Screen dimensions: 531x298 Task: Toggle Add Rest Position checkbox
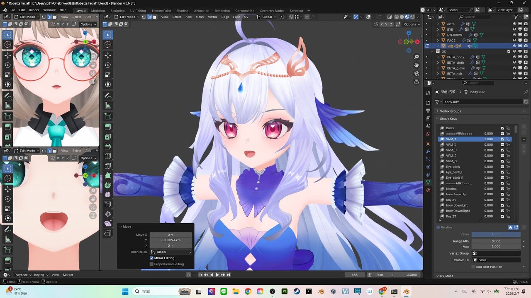473,267
